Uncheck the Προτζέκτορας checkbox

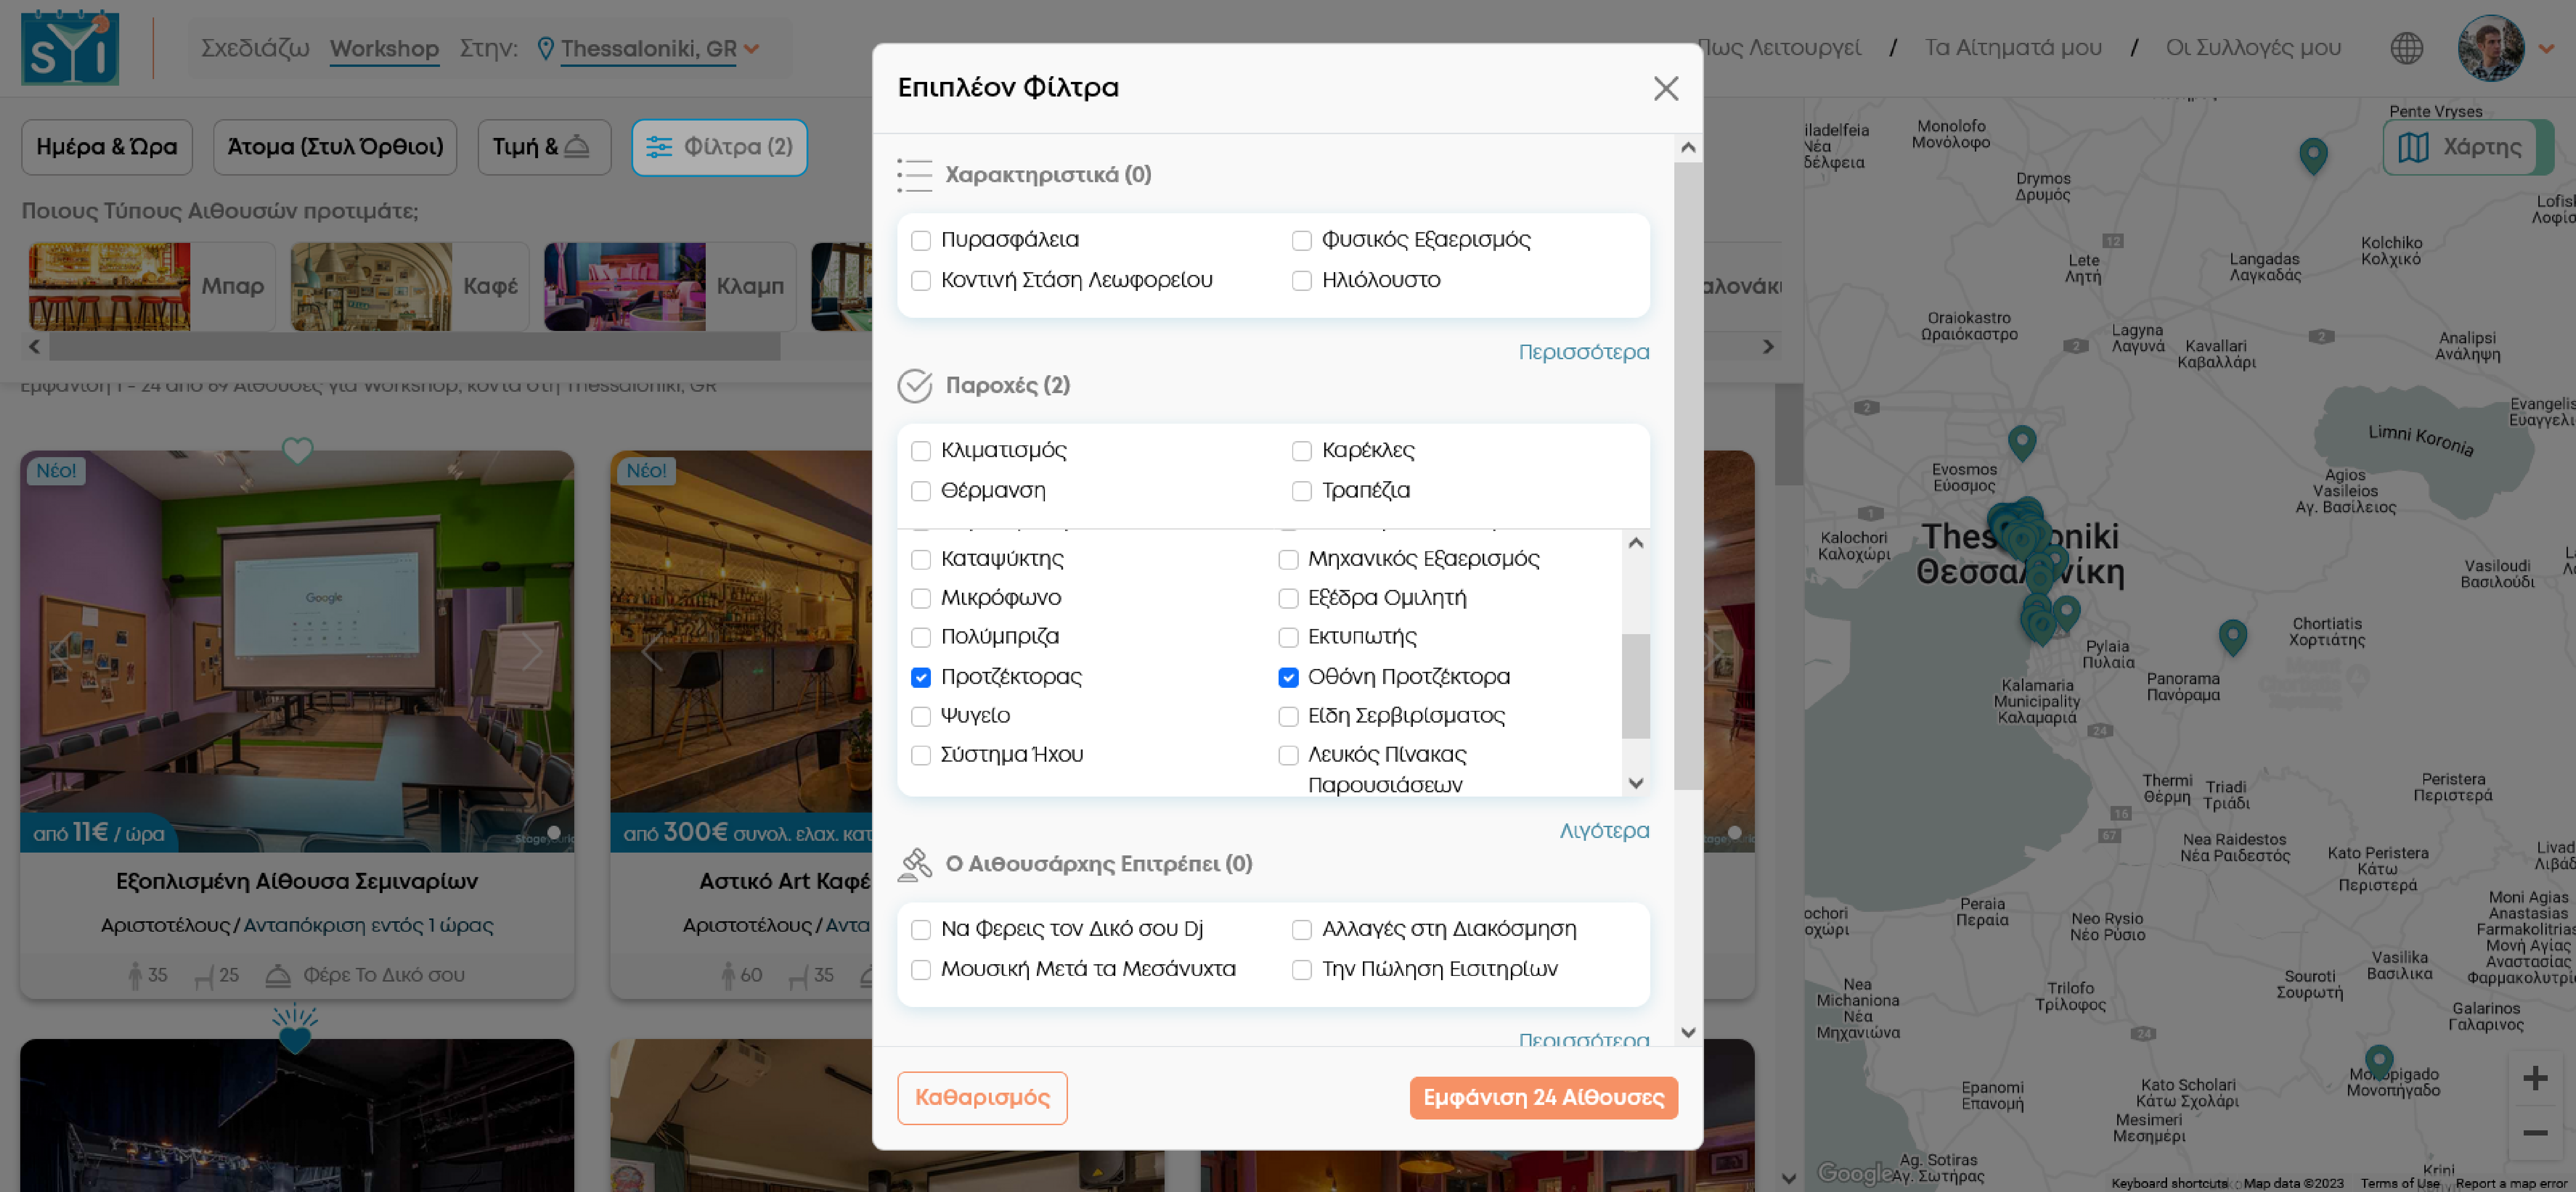pyautogui.click(x=921, y=677)
